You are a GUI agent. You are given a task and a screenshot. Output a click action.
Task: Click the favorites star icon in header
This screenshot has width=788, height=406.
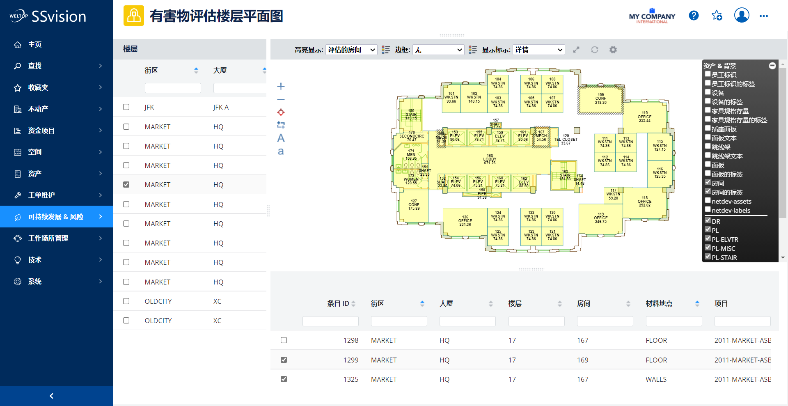click(717, 16)
